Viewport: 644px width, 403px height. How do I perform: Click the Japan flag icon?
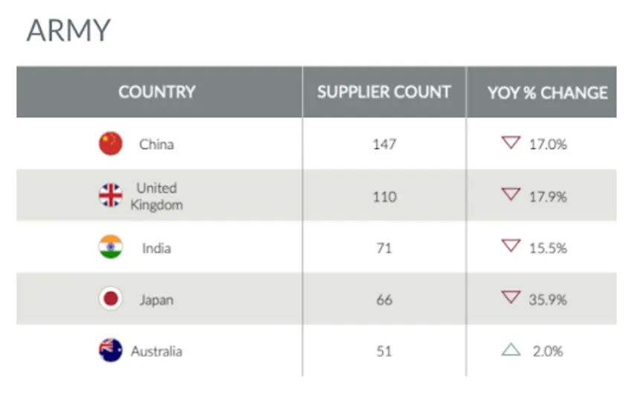111,300
